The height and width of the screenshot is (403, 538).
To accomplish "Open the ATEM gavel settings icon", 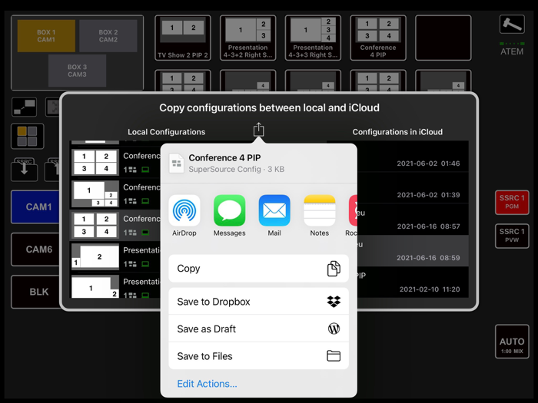I will 512,24.
